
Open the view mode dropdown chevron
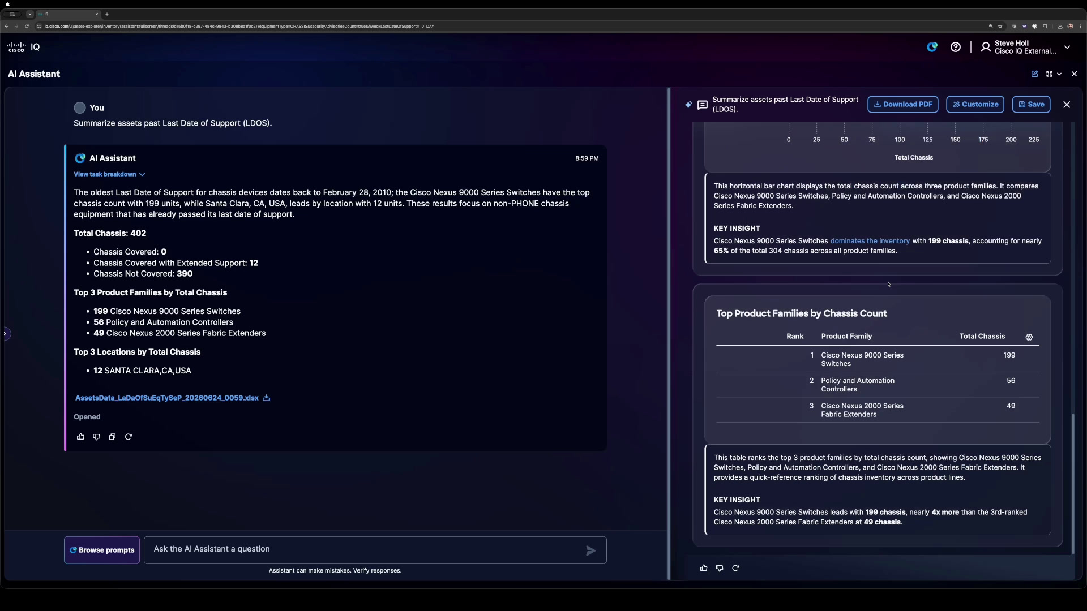point(1059,74)
